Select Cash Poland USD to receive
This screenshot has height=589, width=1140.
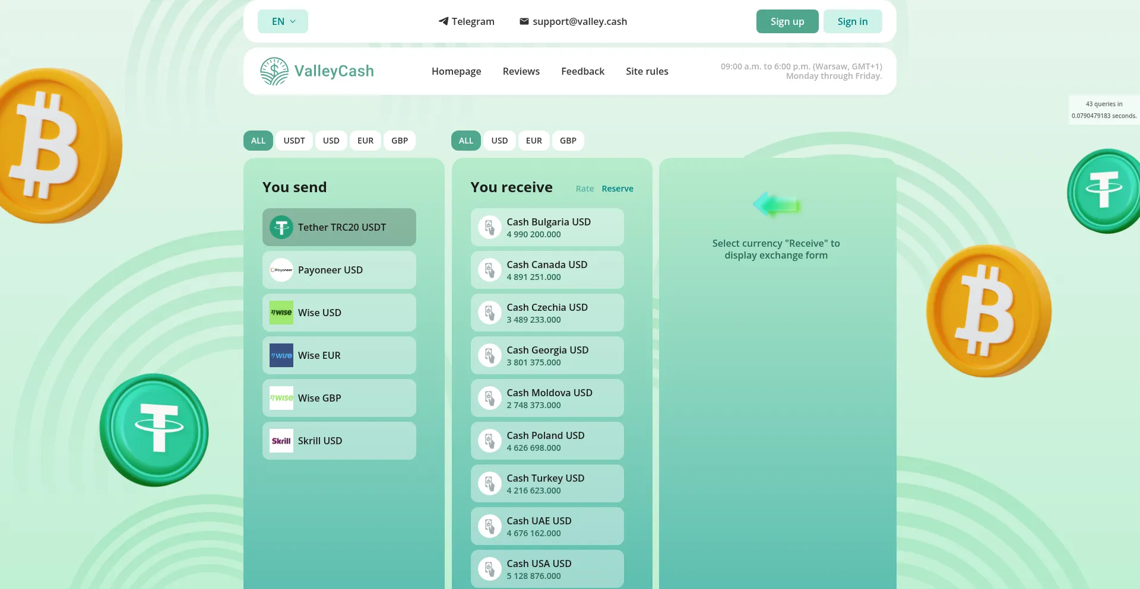pos(547,441)
